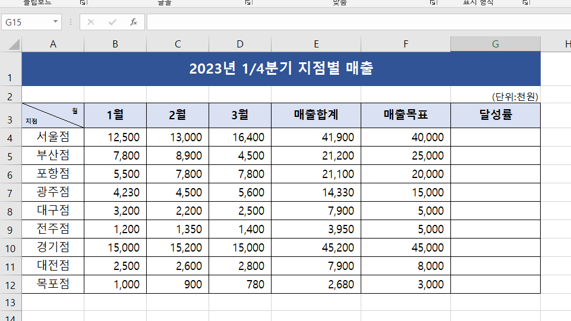This screenshot has height=321, width=571.
Task: Select column G header
Action: click(496, 45)
